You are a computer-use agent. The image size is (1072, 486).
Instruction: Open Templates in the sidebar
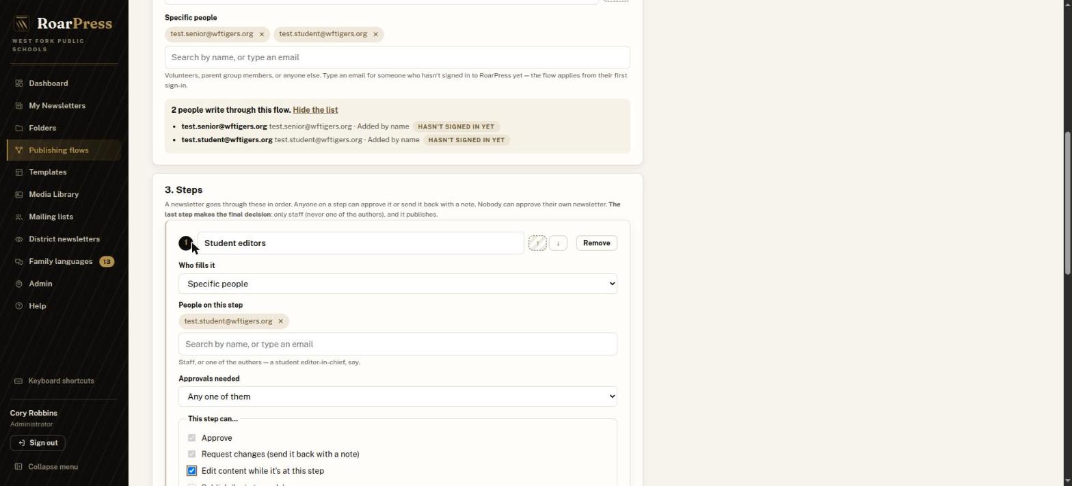pos(64,172)
